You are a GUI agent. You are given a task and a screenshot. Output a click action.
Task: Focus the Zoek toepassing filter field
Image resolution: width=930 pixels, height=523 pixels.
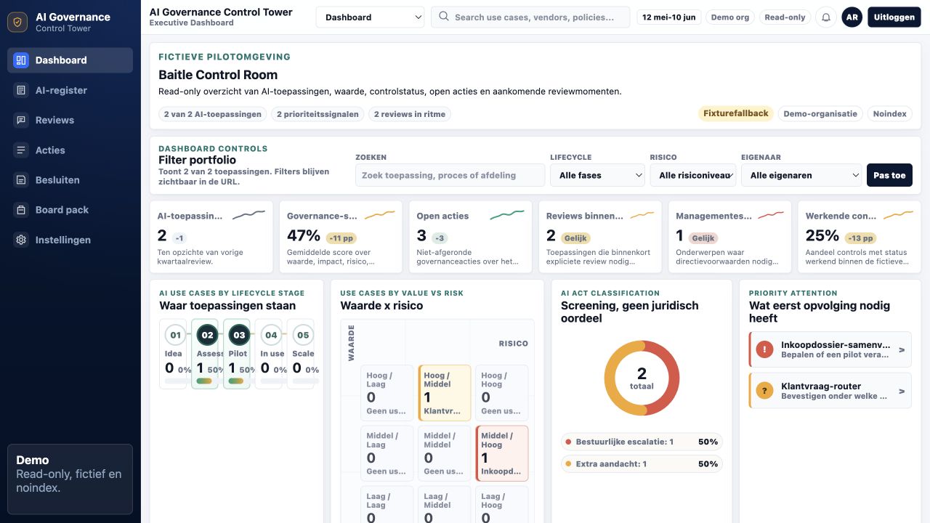pyautogui.click(x=450, y=175)
